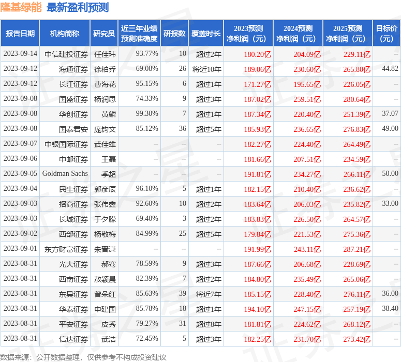Click the 2023-09-14 date cell
Viewport: 401px width, 362px height.
(20, 54)
